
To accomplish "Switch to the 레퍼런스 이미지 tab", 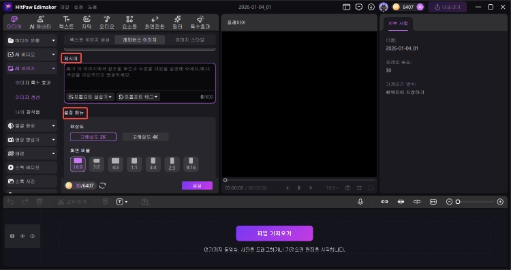I will 140,40.
